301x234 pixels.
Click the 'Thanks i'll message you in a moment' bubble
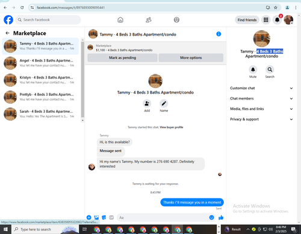(192, 202)
